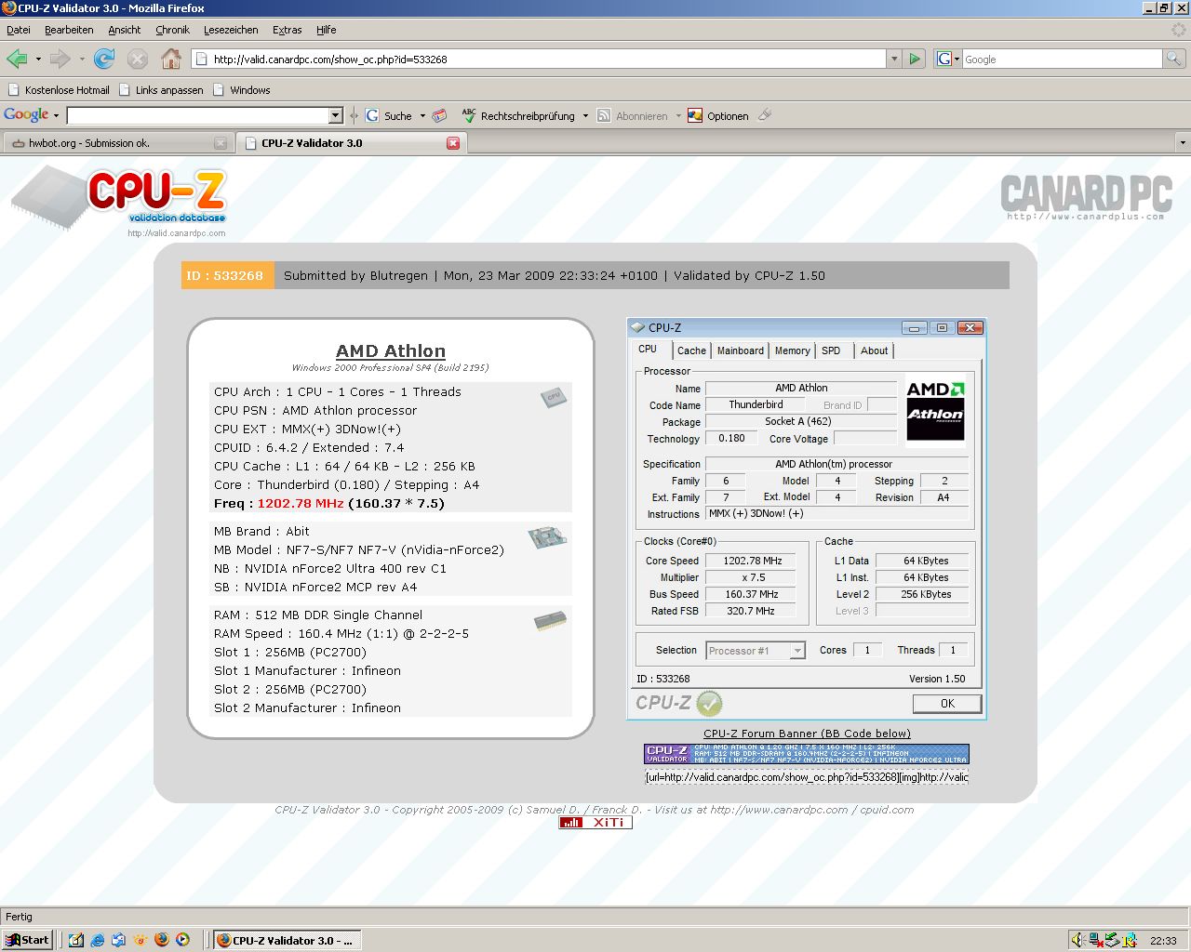Click the CPU chip icon in the CPU info block

pos(554,398)
